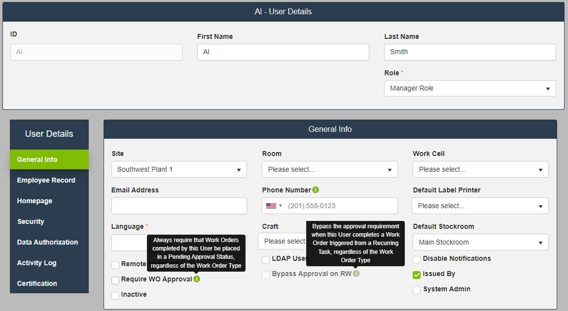
Task: Uncheck the Issued By checkbox
Action: pos(417,275)
